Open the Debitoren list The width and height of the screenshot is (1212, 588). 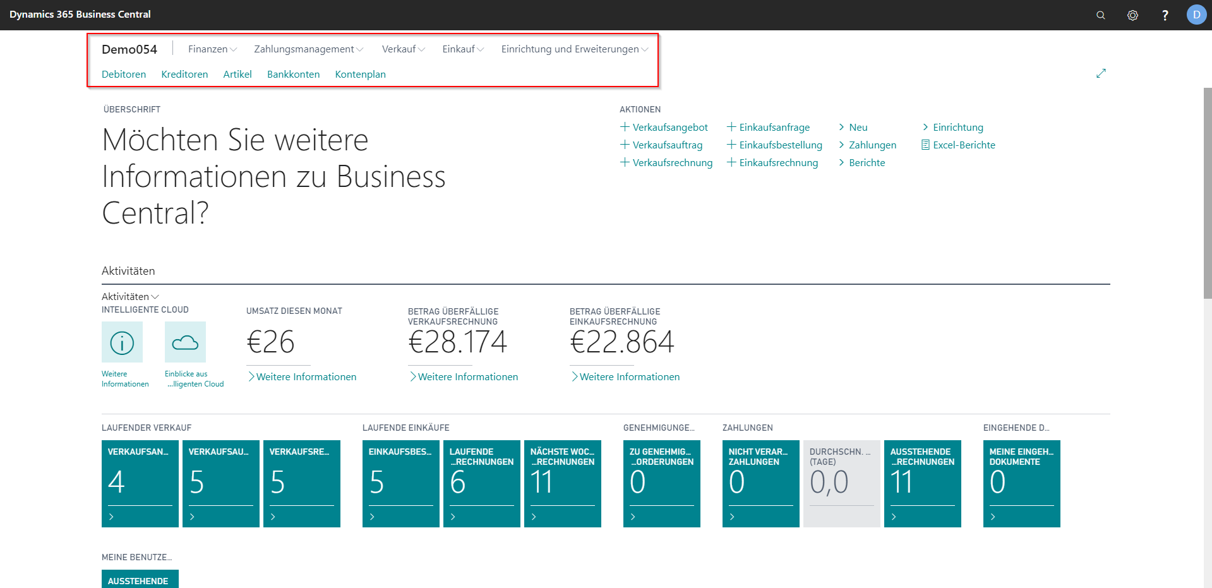124,75
